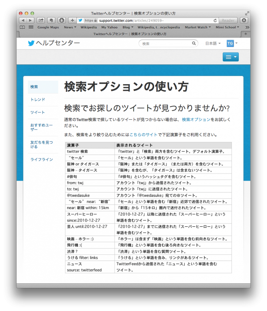Open the My Yahoo bookmark
Image resolution: width=267 pixels, height=311 pixels.
click(109, 27)
